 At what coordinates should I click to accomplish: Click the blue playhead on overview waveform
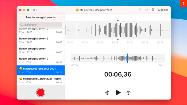[x=127, y=58]
